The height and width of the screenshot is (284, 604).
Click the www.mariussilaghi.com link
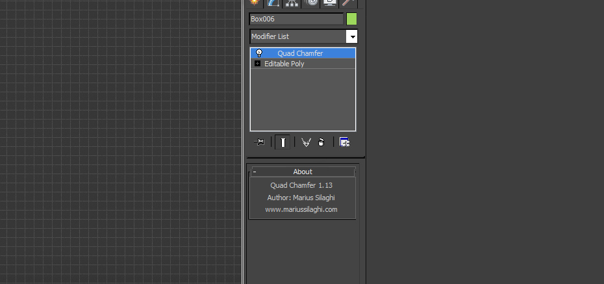point(301,210)
